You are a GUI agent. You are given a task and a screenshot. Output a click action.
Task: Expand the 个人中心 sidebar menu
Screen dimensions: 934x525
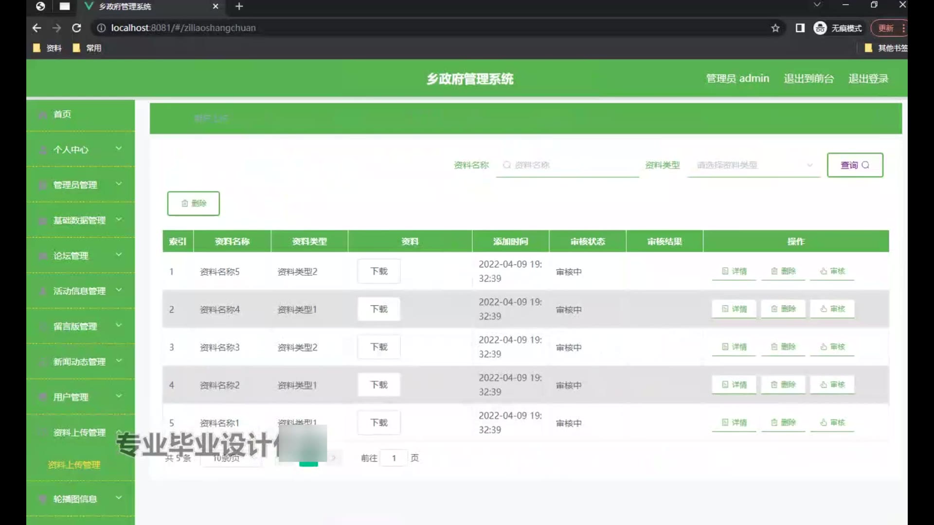pos(80,150)
